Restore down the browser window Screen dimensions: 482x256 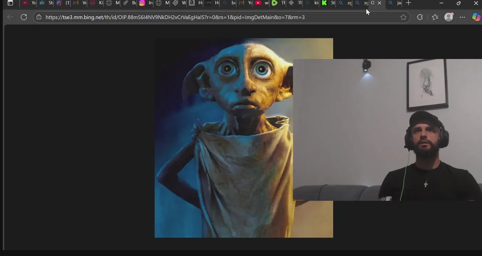coord(459,3)
